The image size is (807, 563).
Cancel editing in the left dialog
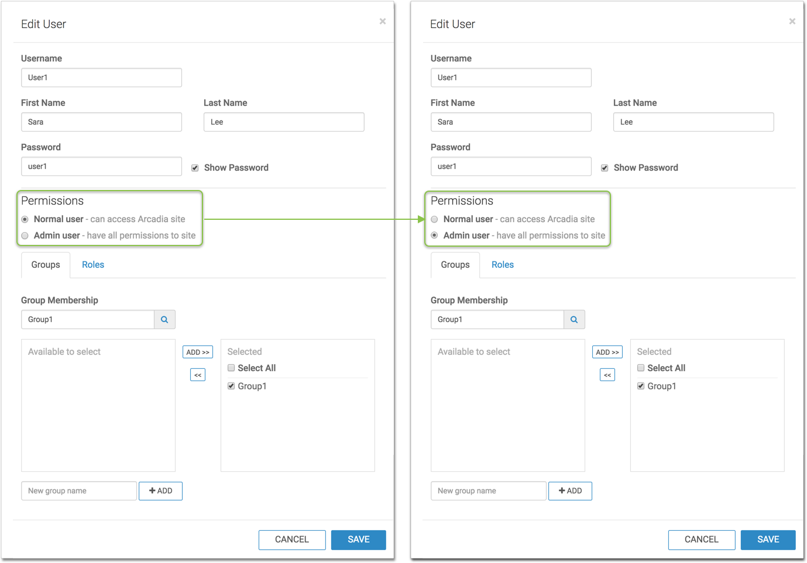292,540
